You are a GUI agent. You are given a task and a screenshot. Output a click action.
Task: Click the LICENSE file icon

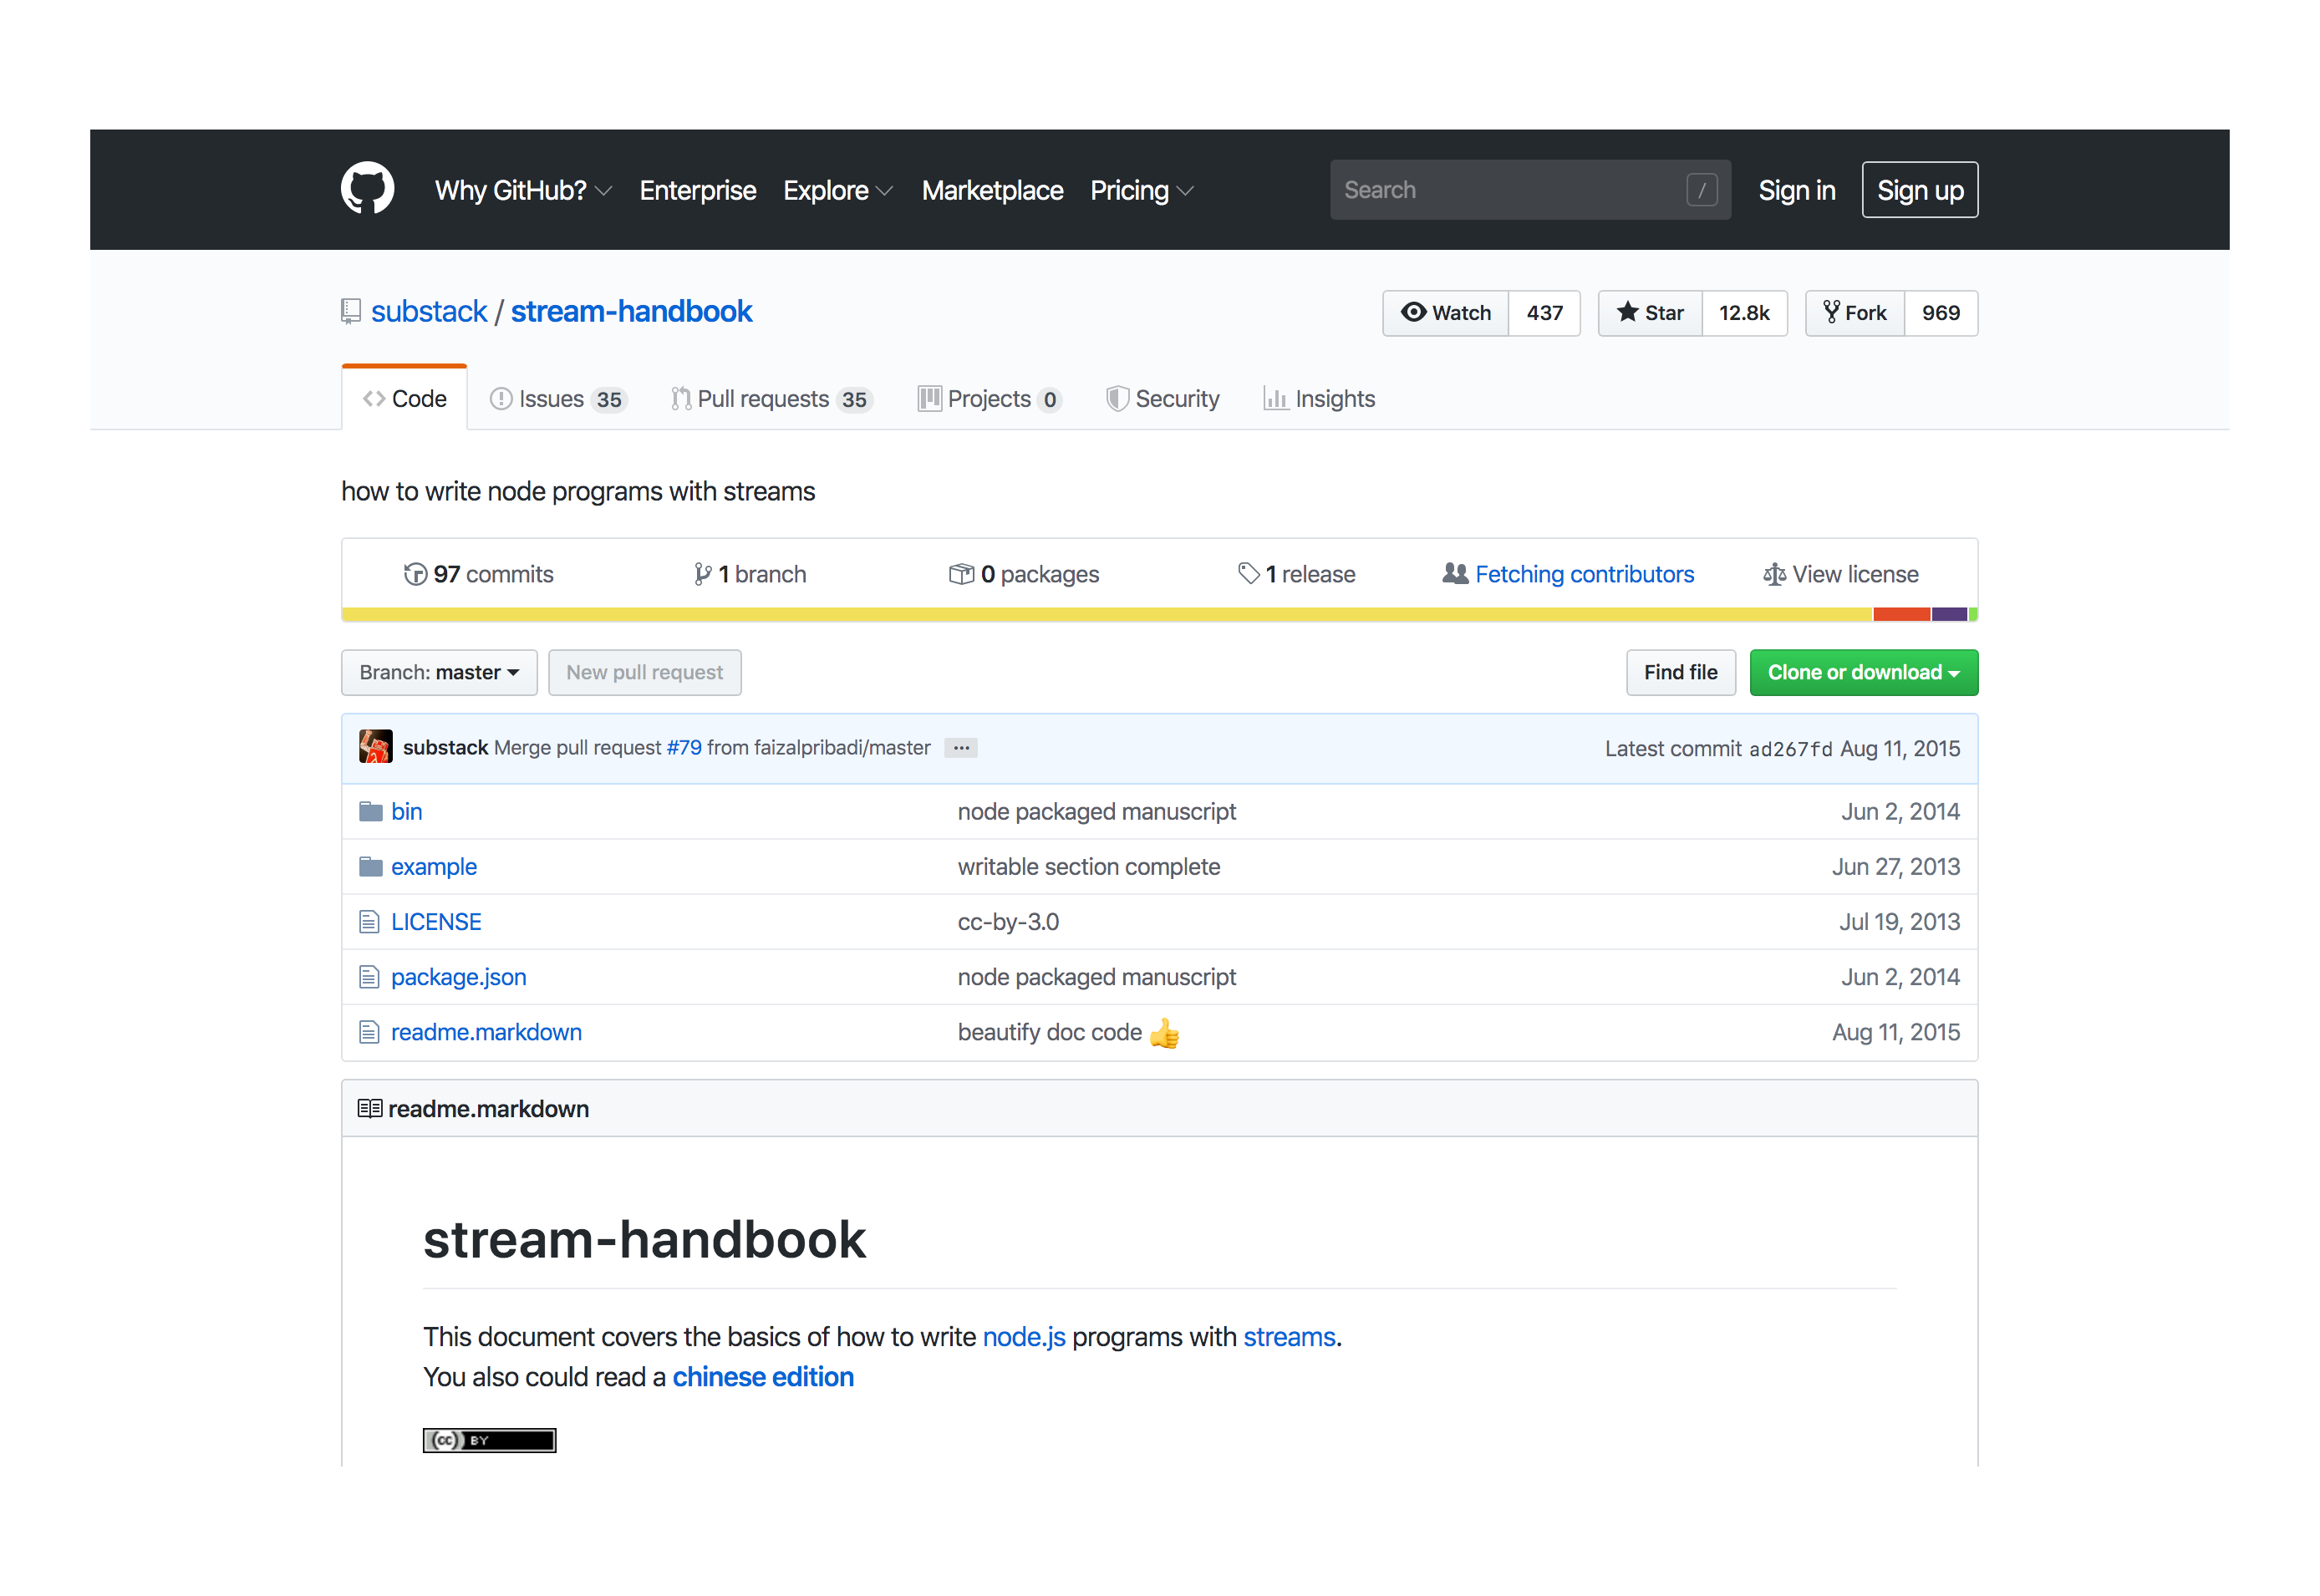click(x=369, y=922)
